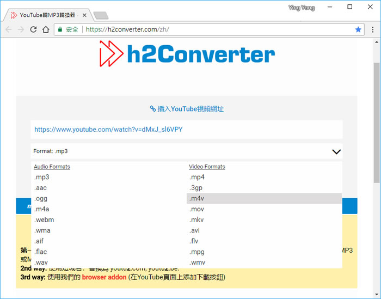The width and height of the screenshot is (381, 299).
Task: Click the scrollbar up arrow
Action: (x=377, y=42)
